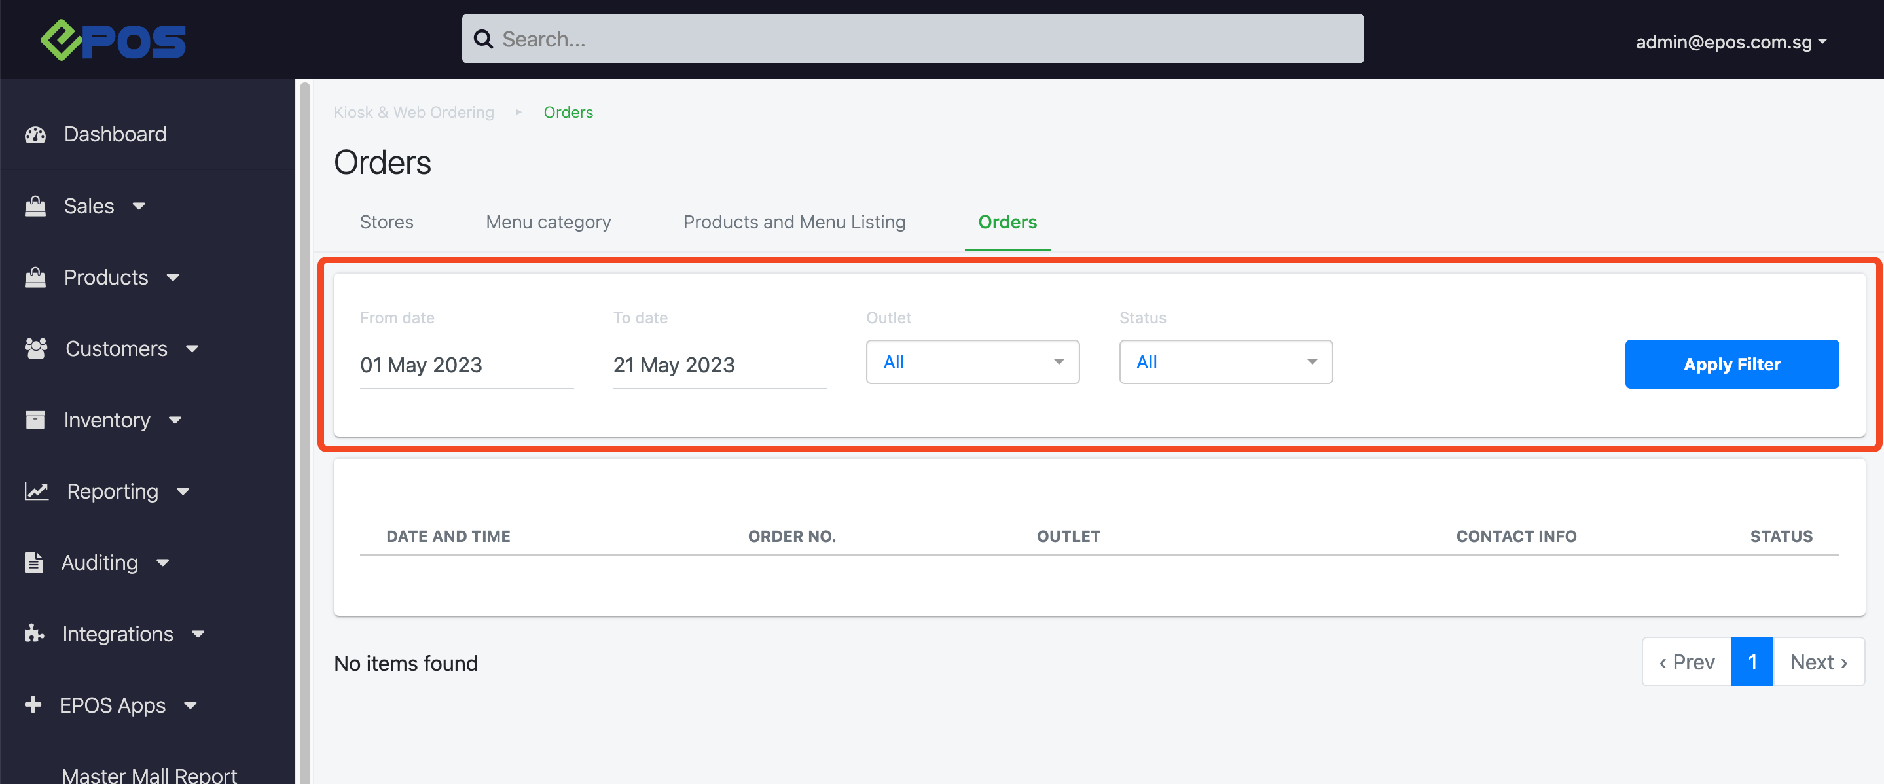Expand the EPOS Apps menu arrow
1884x784 pixels.
point(190,707)
